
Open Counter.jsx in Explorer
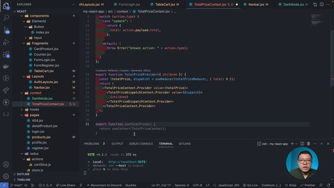coord(42,54)
